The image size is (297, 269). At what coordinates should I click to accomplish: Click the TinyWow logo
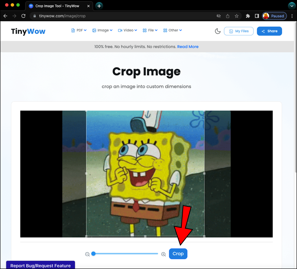(x=28, y=31)
